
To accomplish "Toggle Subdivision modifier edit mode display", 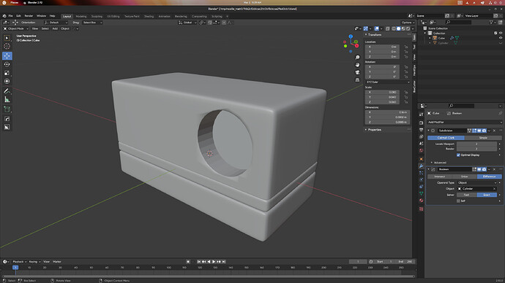I will click(474, 131).
